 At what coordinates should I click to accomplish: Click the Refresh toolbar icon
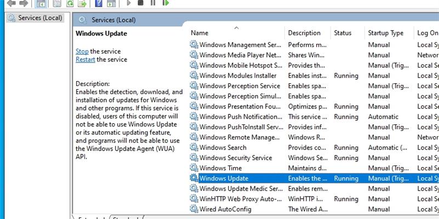pyautogui.click(x=70, y=3)
